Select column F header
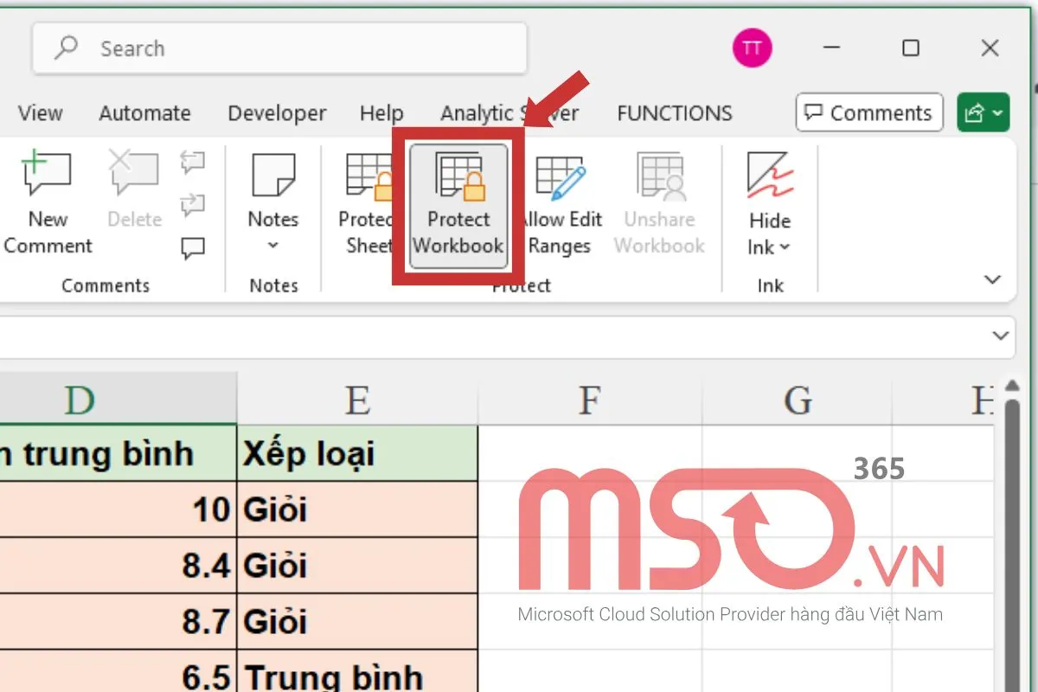Viewport: 1038px width, 692px height. pyautogui.click(x=588, y=400)
